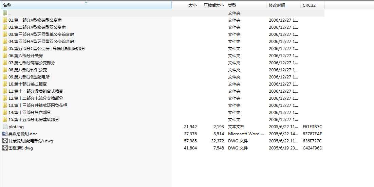Sort by the 压缩后大小 column header
374x187 pixels.
point(212,5)
